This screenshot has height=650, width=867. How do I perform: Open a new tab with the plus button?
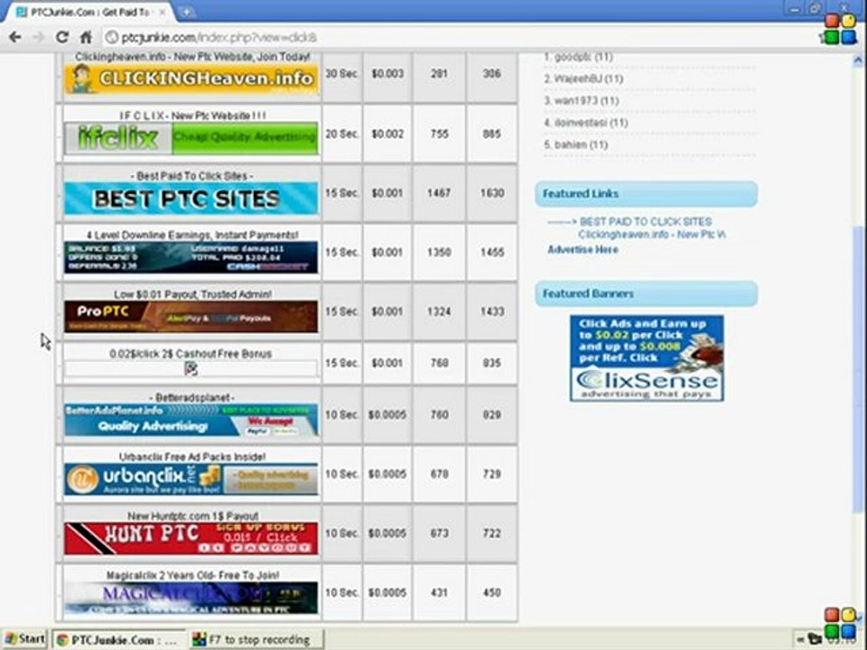tap(187, 12)
